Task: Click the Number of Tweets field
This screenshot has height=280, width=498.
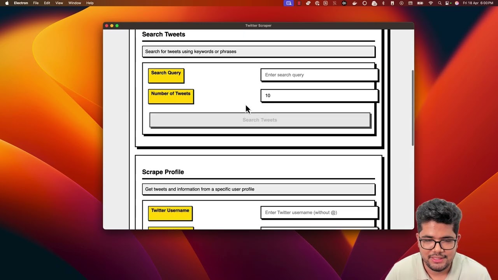Action: pos(319,95)
